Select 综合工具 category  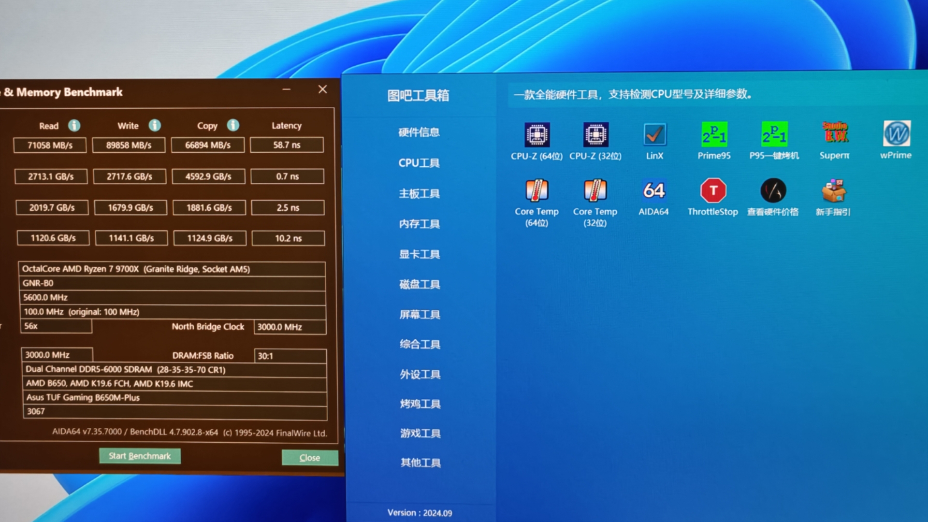point(420,345)
